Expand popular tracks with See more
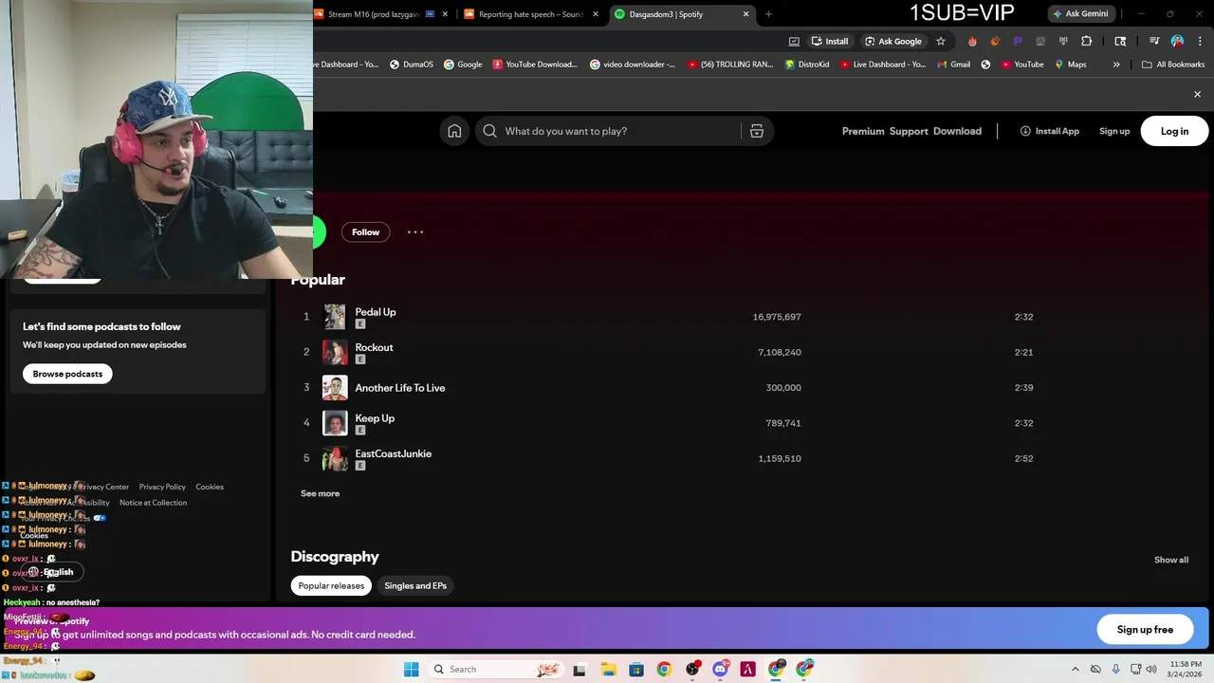 click(x=320, y=493)
